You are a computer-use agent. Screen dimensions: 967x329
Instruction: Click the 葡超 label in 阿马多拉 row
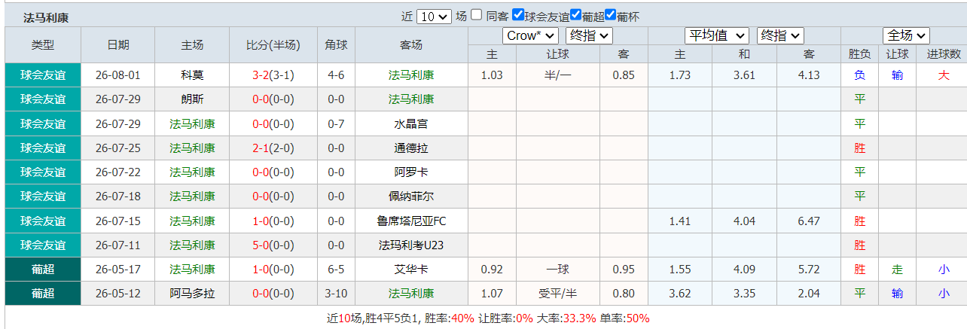coord(43,293)
